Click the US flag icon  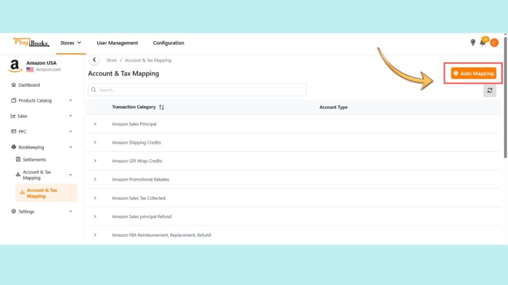pyautogui.click(x=30, y=69)
